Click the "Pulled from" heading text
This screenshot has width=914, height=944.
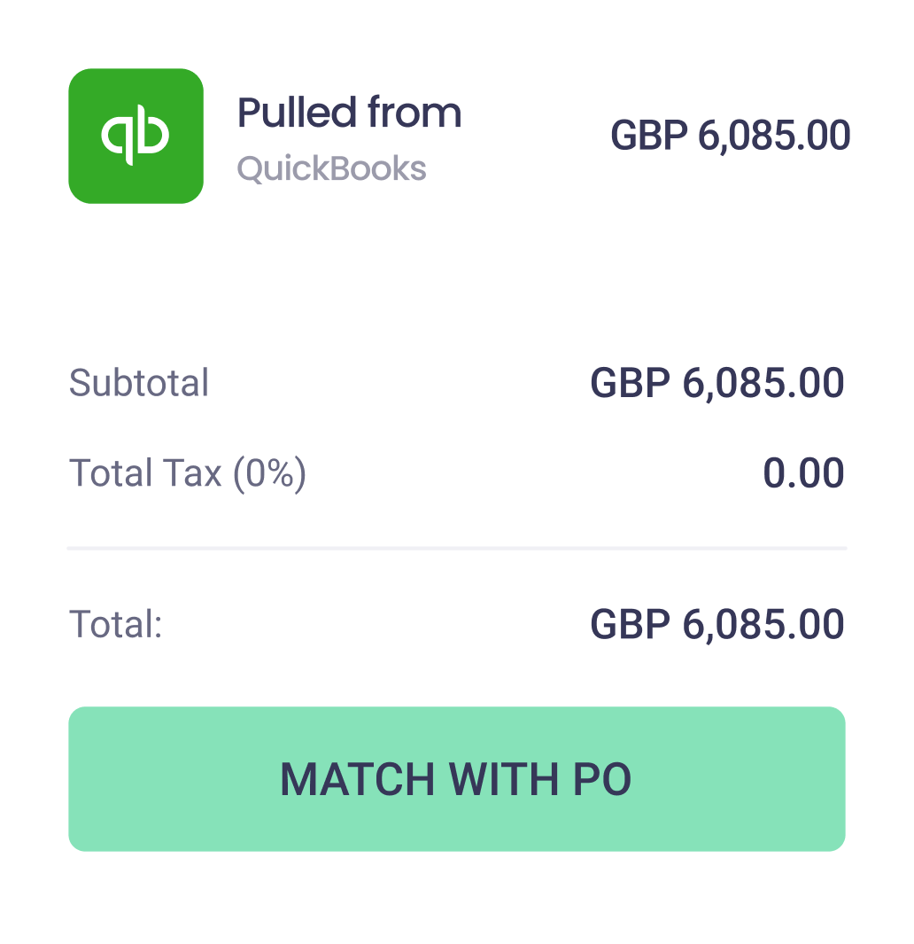coord(349,113)
